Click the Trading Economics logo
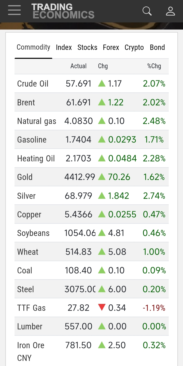This screenshot has width=183, height=366. point(63,11)
